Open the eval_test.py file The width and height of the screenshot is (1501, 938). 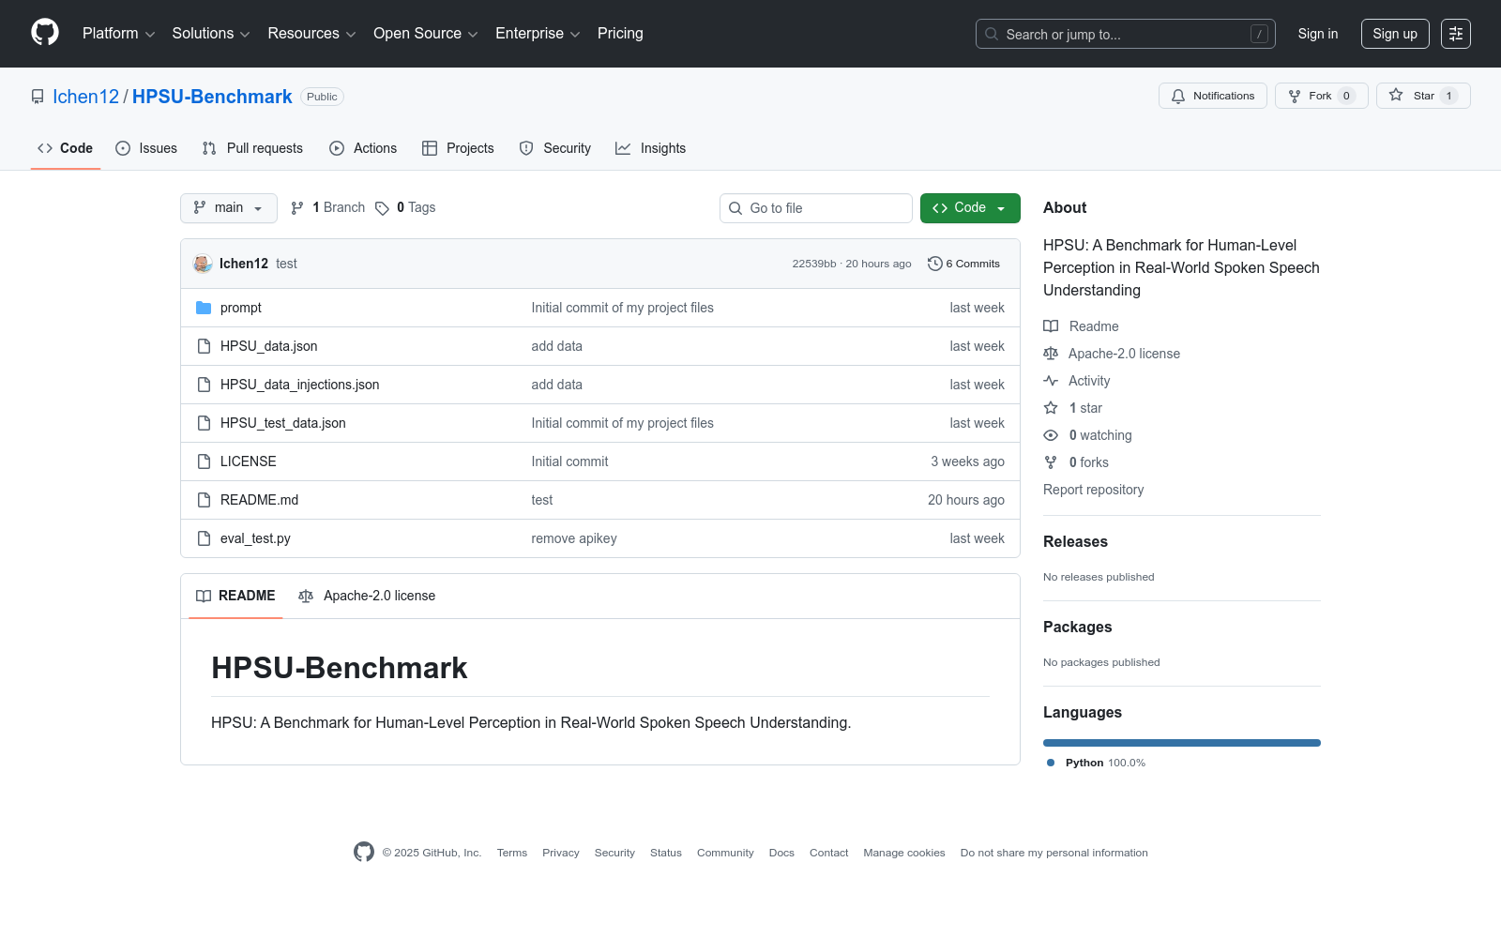[x=255, y=538]
